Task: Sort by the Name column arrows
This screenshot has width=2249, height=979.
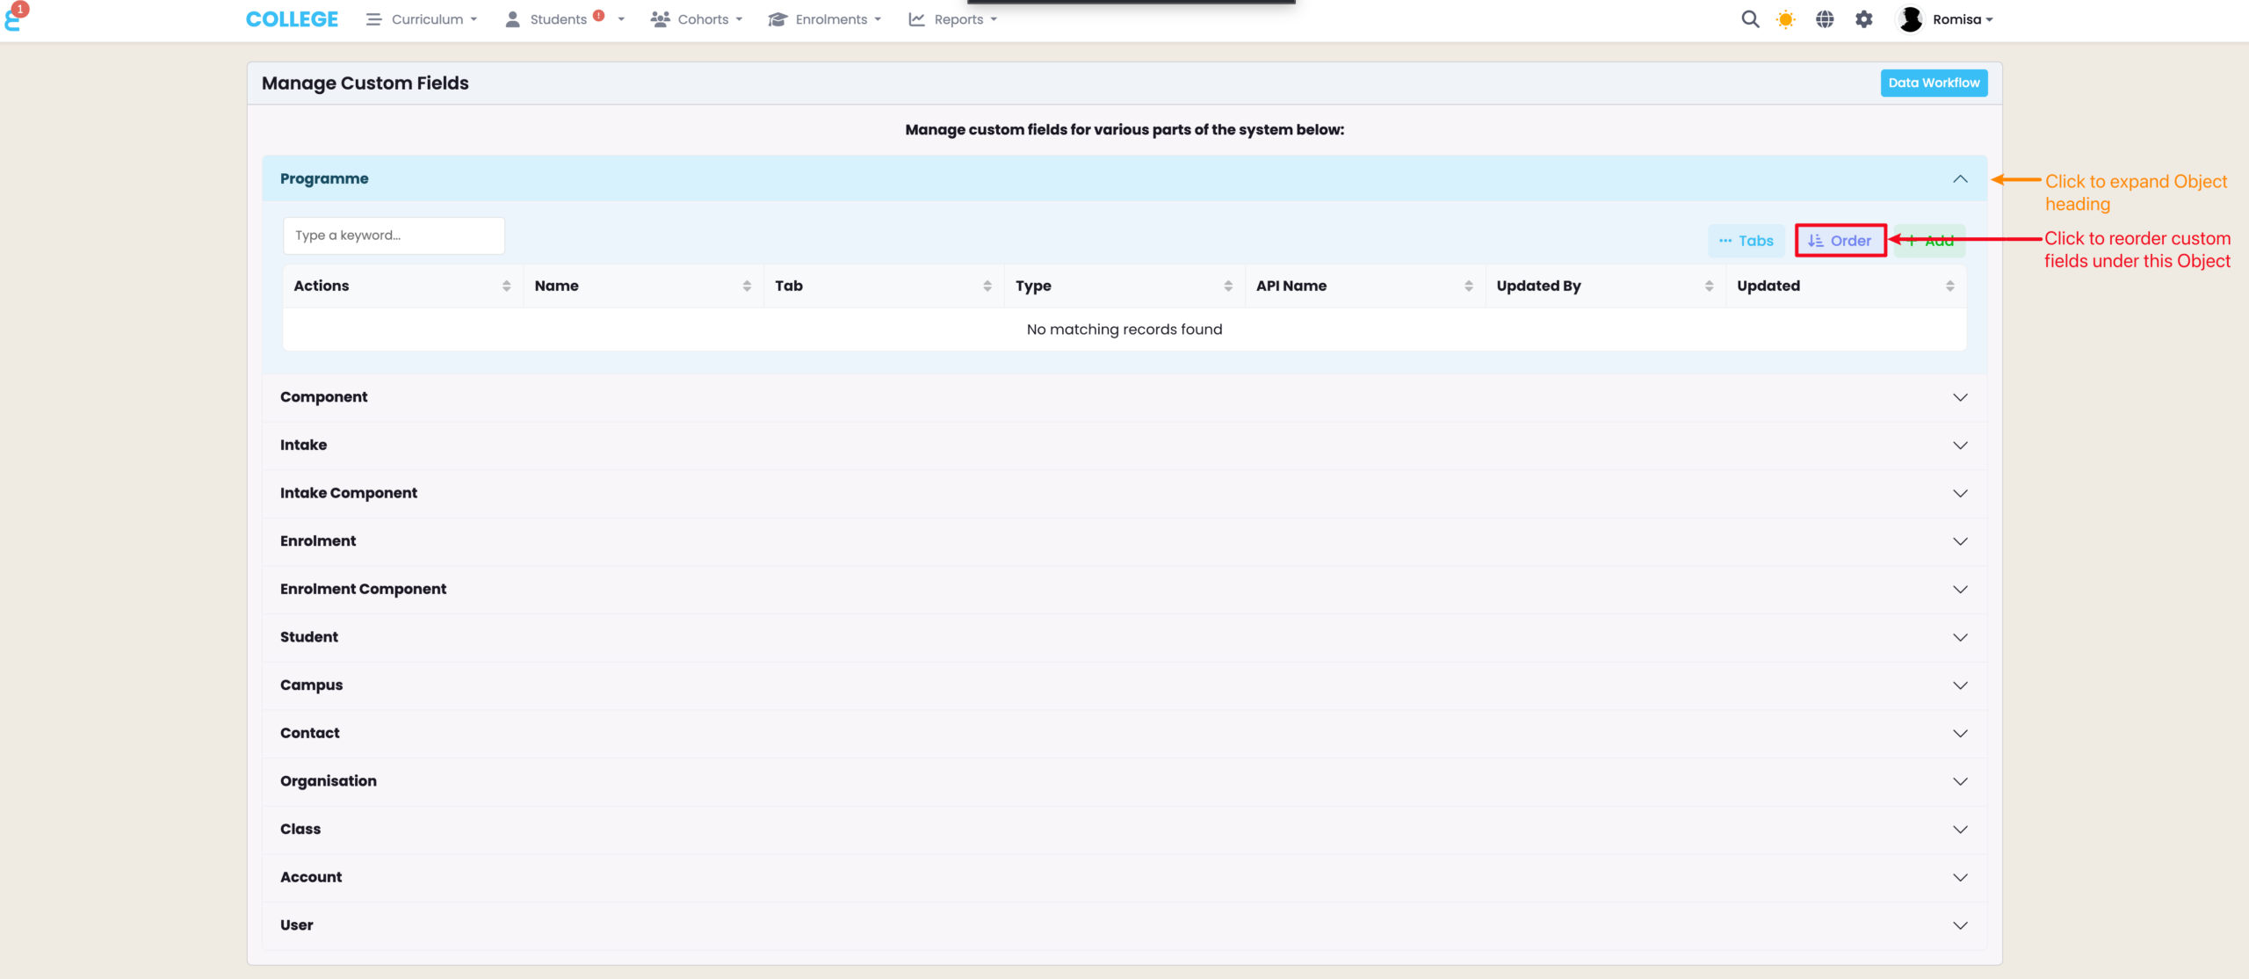Action: click(746, 286)
